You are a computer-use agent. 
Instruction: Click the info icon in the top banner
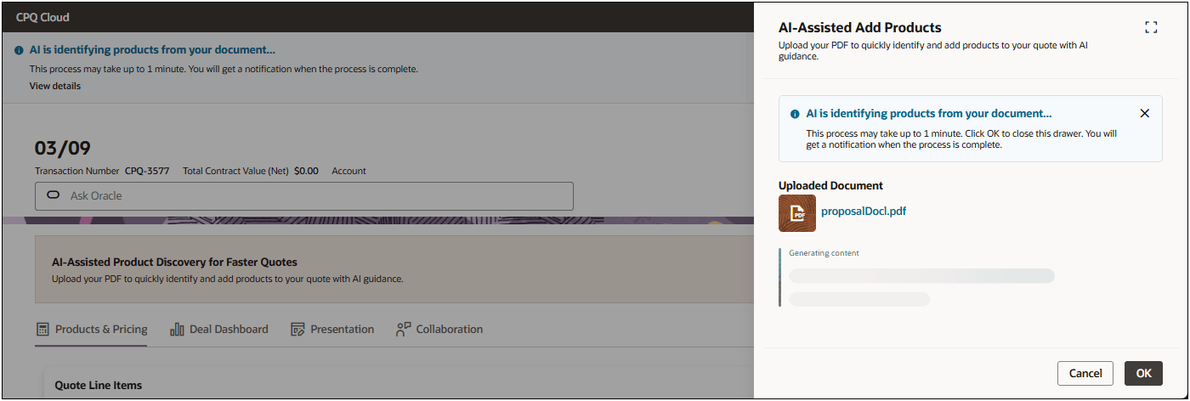pyautogui.click(x=19, y=51)
